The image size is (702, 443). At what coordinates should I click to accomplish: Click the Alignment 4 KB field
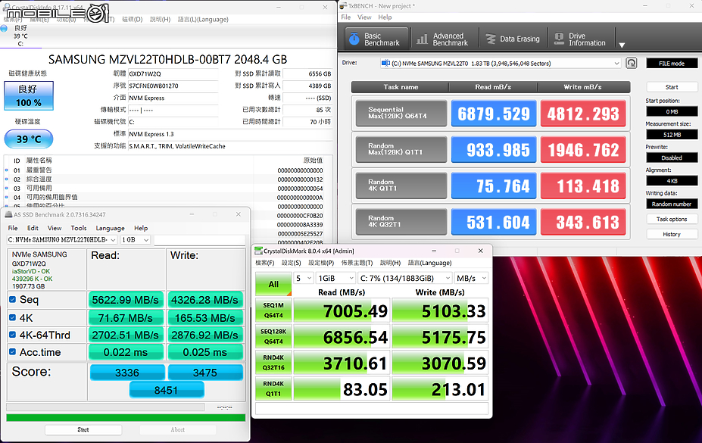click(672, 181)
